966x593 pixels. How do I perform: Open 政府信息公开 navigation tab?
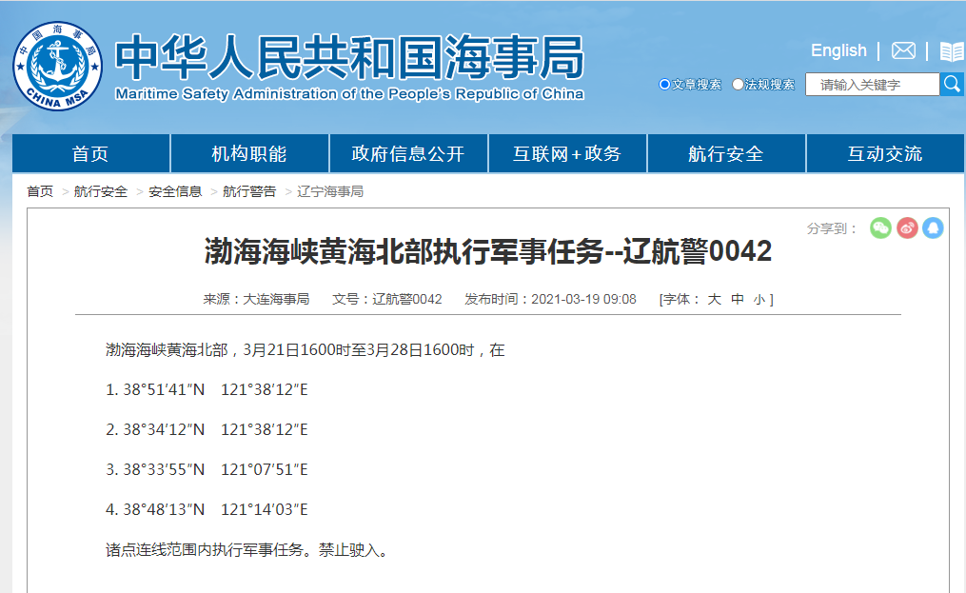coord(408,153)
